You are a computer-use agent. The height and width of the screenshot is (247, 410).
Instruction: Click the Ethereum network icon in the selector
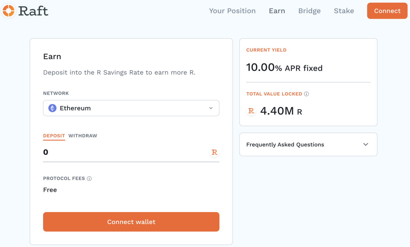[52, 108]
